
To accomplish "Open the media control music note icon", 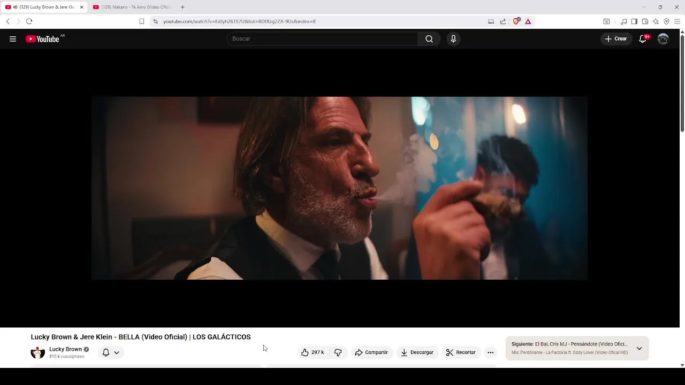I will [x=623, y=21].
